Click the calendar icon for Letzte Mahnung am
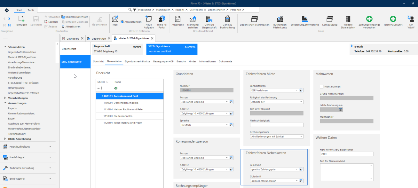Screen dimensions: 418x188 pyautogui.click(x=341, y=109)
